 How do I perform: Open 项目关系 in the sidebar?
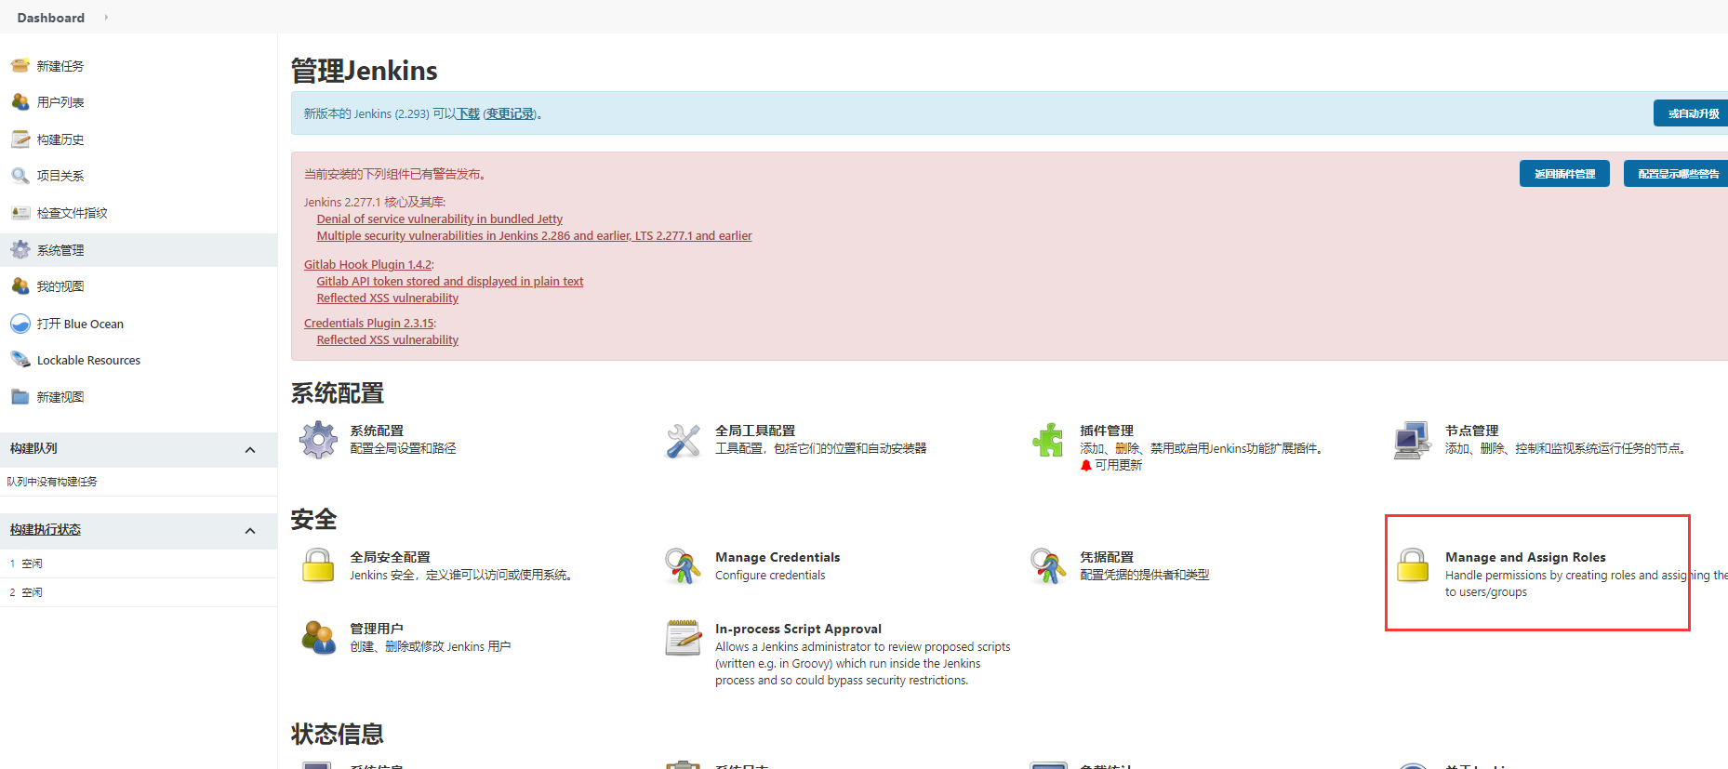pyautogui.click(x=60, y=176)
